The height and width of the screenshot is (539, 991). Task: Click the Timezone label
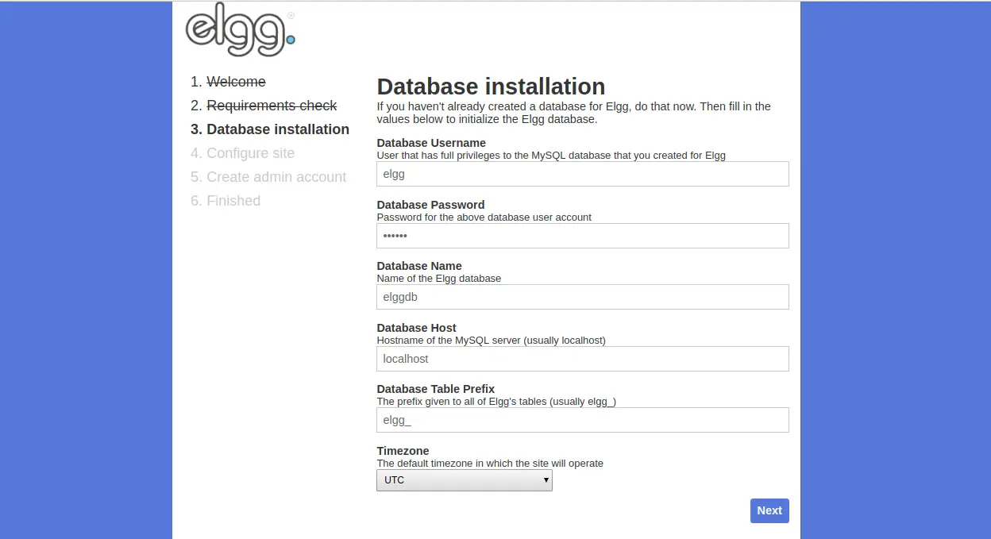tap(403, 451)
